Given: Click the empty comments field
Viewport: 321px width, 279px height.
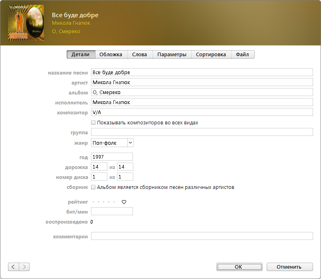Looking at the screenshot, I should [202, 236].
